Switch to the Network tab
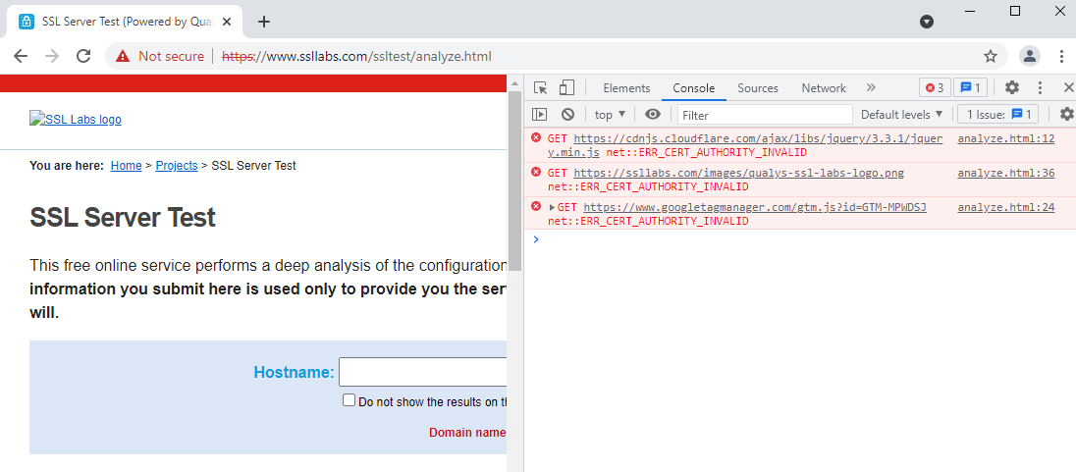The height and width of the screenshot is (472, 1076). 824,87
